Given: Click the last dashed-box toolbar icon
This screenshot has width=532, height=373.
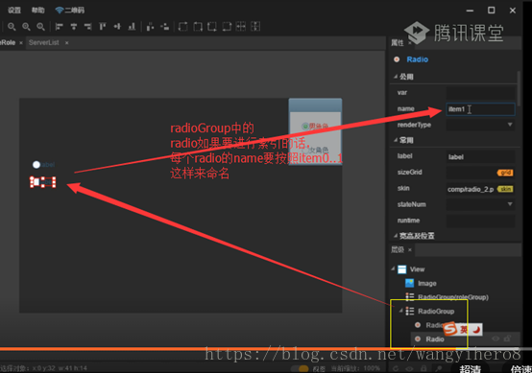Looking at the screenshot, I should [255, 27].
